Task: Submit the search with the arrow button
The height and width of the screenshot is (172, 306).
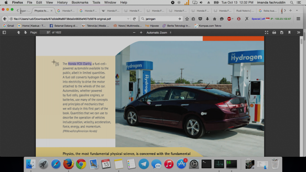Action: point(180,19)
